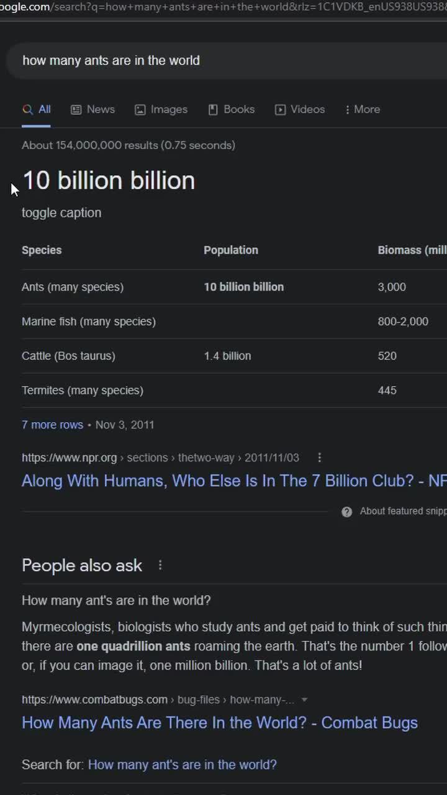The width and height of the screenshot is (447, 795).
Task: Click the toggle caption text
Action: (61, 212)
